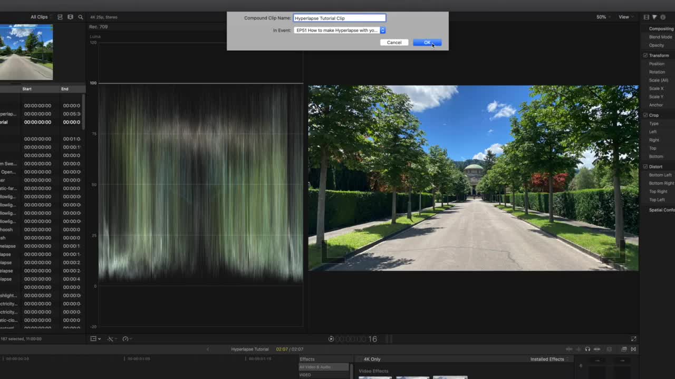Screen dimensions: 675x379
Task: Open the Compositing section
Action: (661, 28)
